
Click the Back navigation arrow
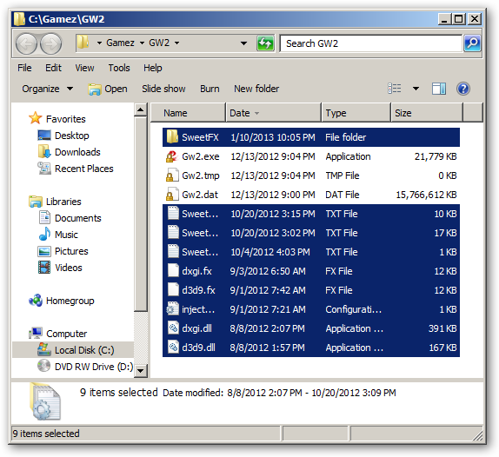coord(26,44)
